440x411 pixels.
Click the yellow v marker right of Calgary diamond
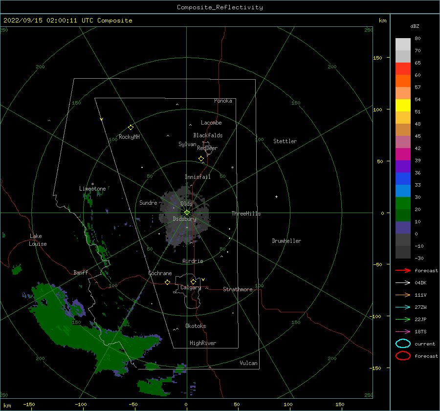(x=203, y=280)
